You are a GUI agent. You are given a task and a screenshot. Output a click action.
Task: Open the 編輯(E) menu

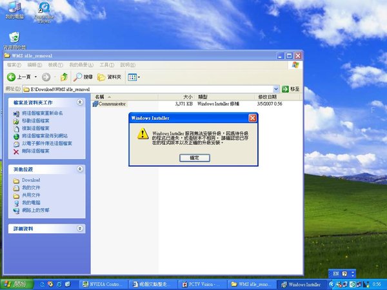(x=34, y=65)
